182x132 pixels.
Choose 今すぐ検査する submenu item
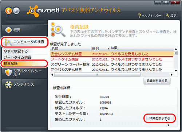25,51
